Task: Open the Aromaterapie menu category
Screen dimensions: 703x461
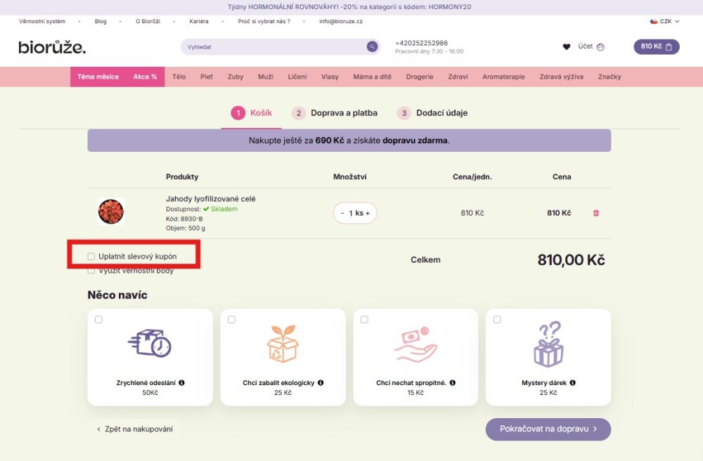Action: pyautogui.click(x=503, y=77)
